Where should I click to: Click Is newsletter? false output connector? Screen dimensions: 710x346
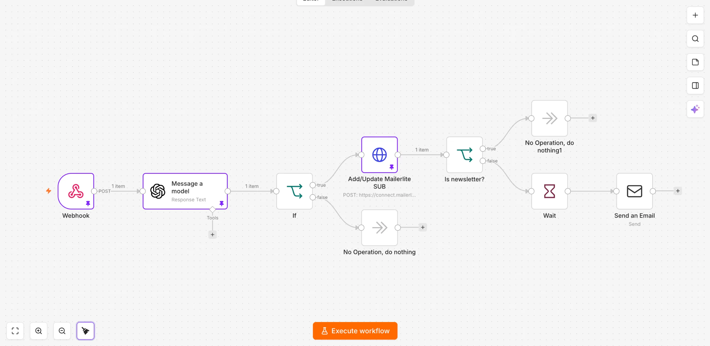point(483,161)
